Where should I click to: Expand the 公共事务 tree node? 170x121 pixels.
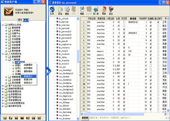(x=6, y=31)
